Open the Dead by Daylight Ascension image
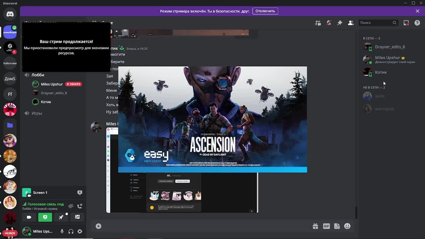The width and height of the screenshot is (425, 239). click(x=212, y=119)
